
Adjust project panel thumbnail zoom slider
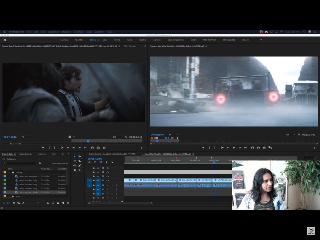(29, 203)
